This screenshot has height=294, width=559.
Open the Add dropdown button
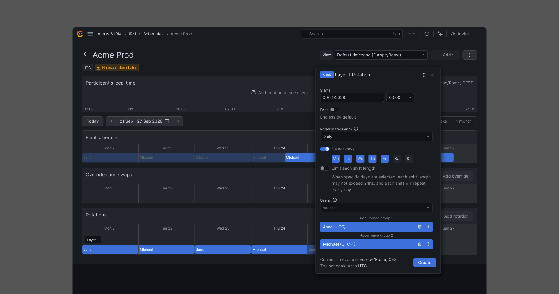(445, 55)
